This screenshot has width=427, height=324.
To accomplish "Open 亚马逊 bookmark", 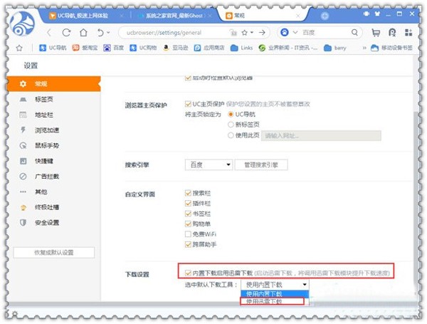I will click(x=175, y=48).
